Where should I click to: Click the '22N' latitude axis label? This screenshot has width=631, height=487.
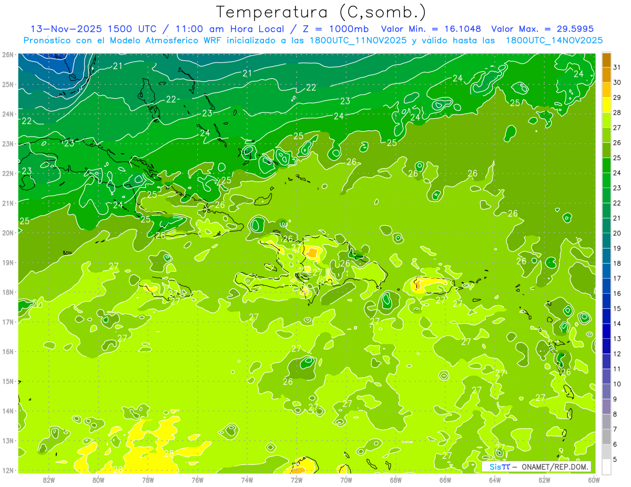click(x=7, y=173)
